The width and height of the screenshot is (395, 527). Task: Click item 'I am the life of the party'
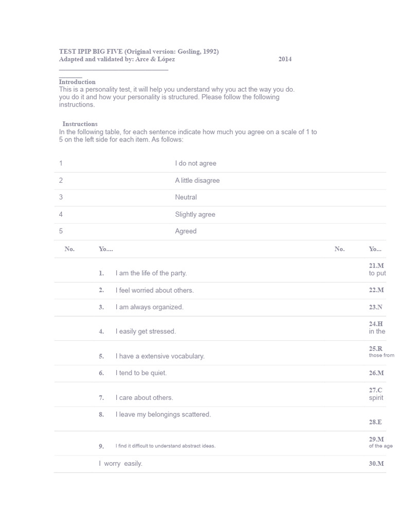(x=151, y=273)
